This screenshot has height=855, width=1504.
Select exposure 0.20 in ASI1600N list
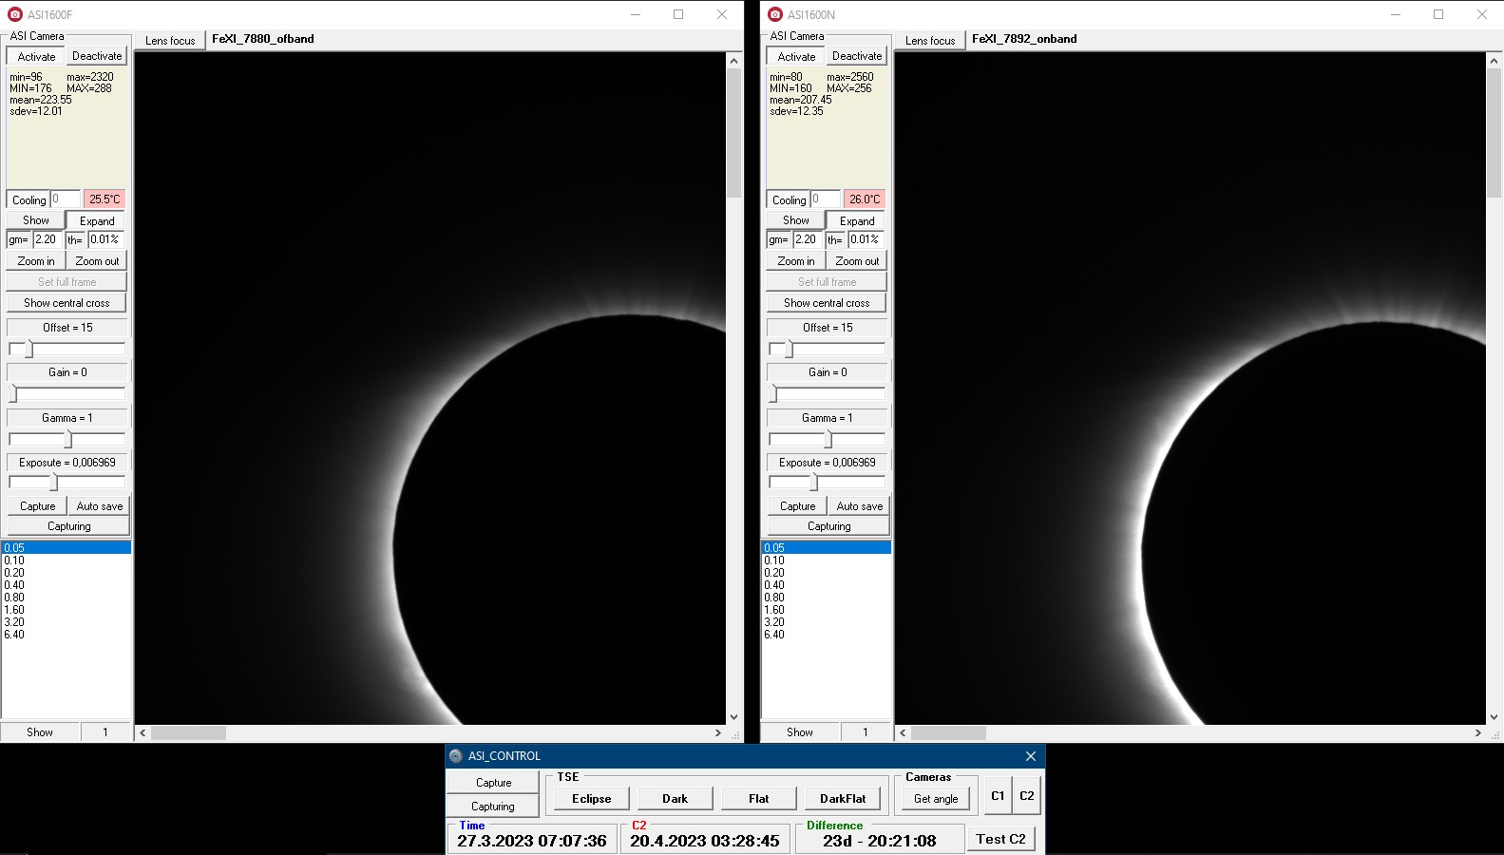coord(826,573)
